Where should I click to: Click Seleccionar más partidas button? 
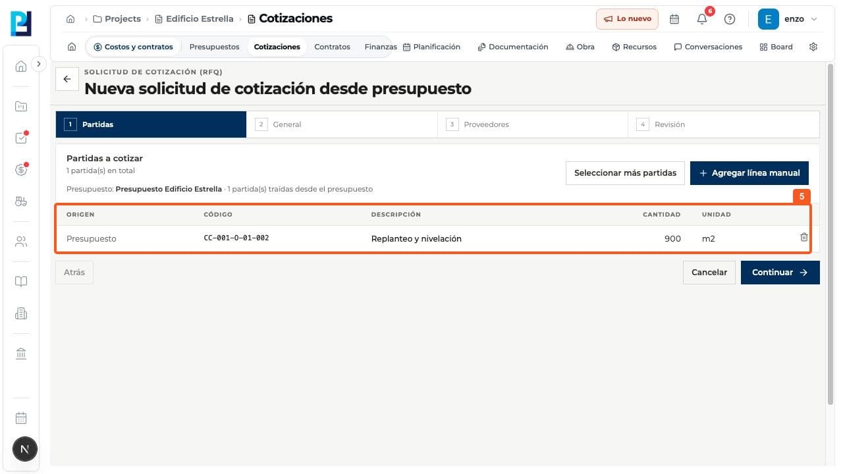pos(625,173)
